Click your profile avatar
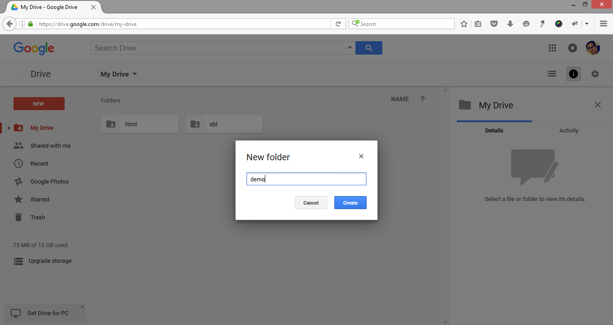This screenshot has height=325, width=613. click(x=592, y=47)
